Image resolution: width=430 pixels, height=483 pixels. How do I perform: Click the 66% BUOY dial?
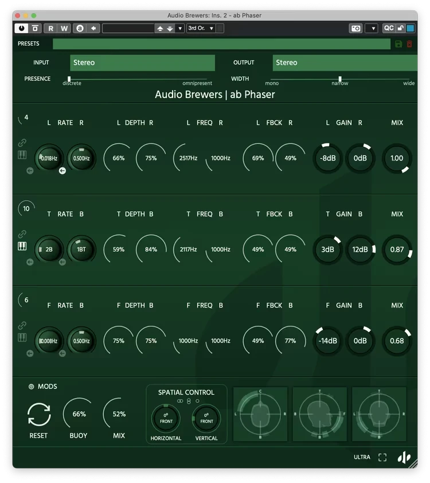[x=79, y=414]
